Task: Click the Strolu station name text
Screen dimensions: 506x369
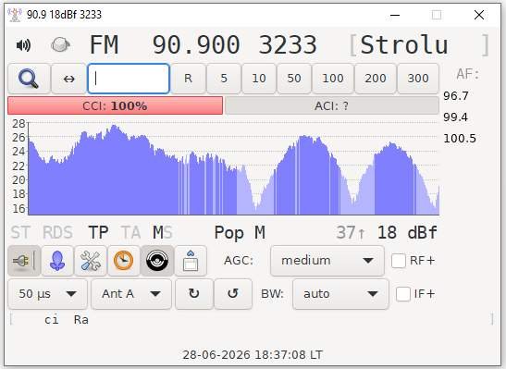Action: tap(404, 45)
